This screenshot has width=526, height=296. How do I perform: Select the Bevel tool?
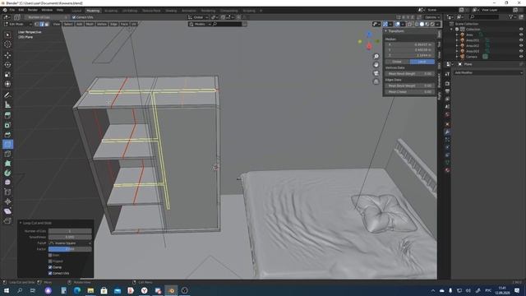7,135
